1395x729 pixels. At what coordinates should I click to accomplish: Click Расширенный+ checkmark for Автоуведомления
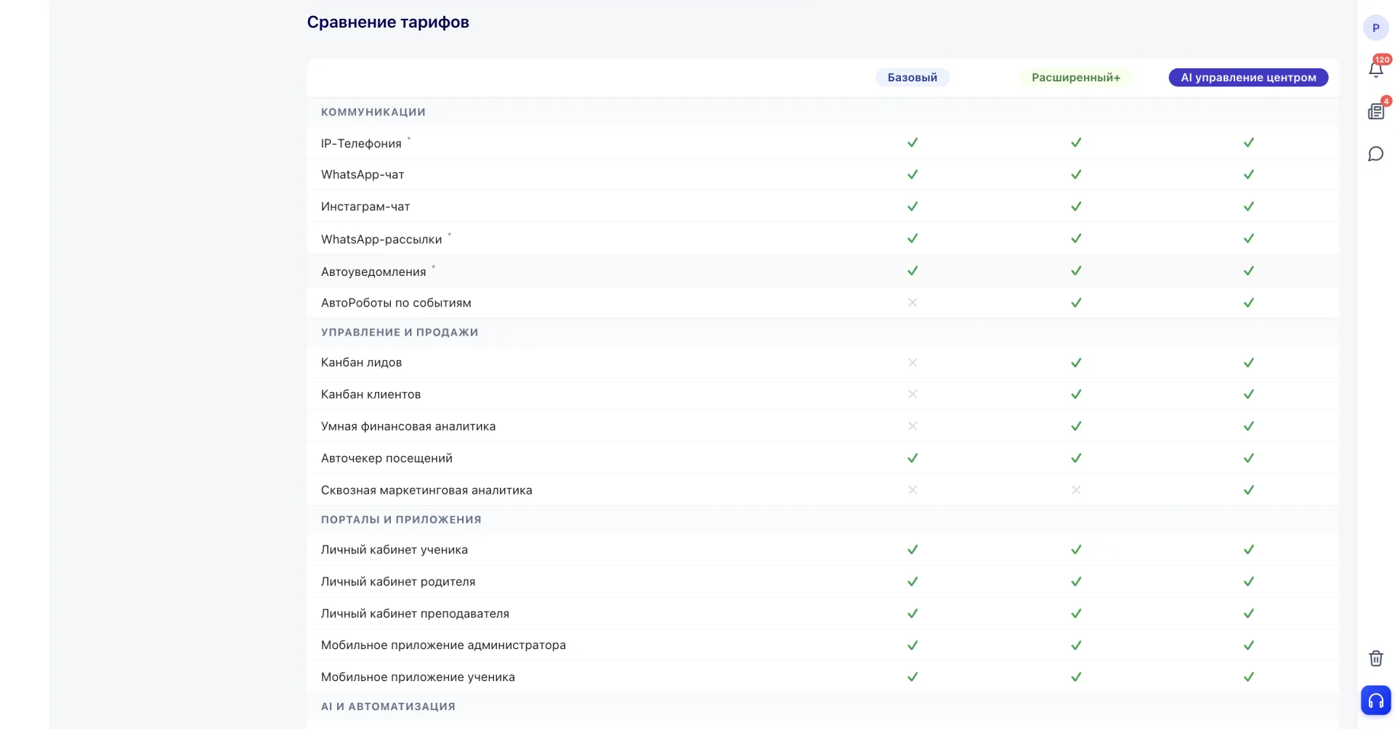pos(1076,270)
